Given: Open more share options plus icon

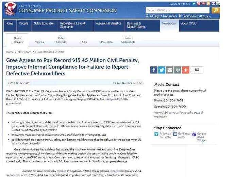Looking at the screenshot, I should pyautogui.click(x=186, y=70).
